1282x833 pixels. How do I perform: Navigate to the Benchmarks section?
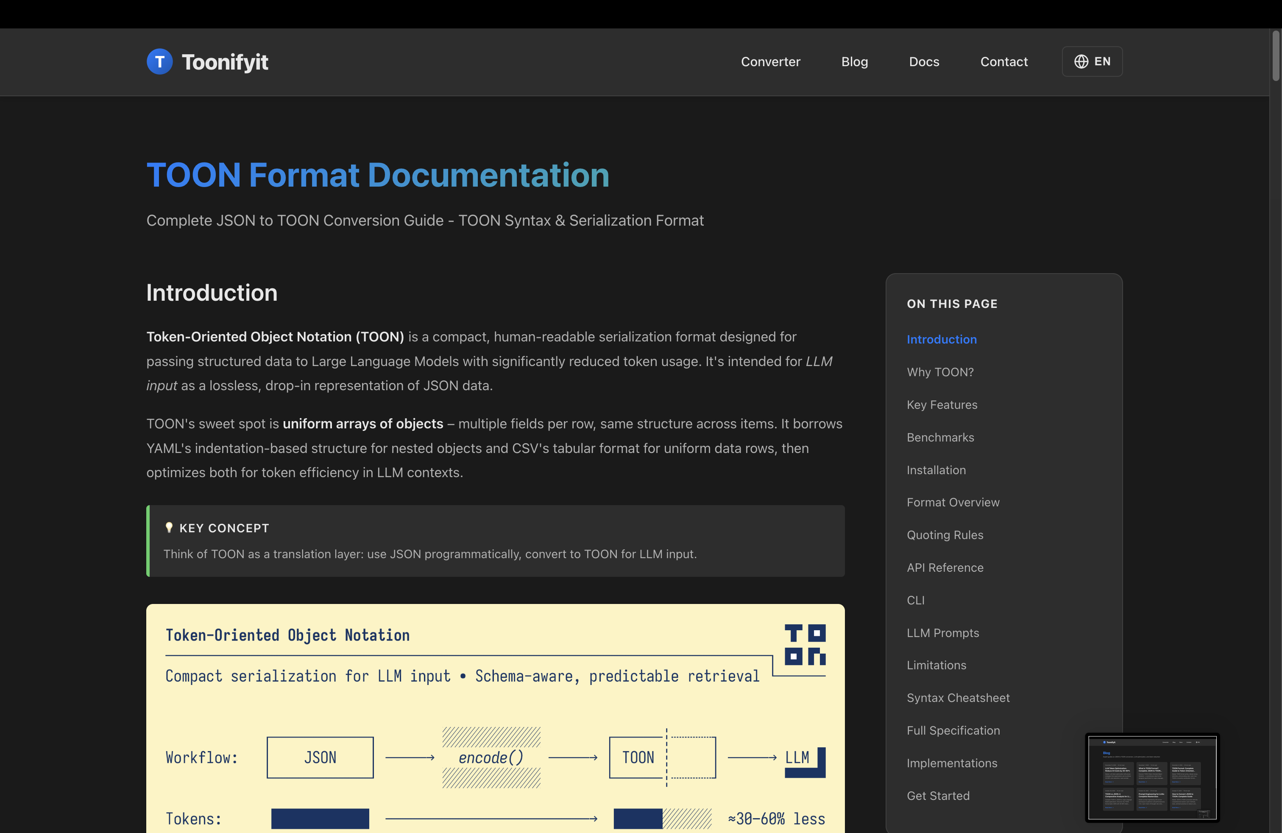(x=940, y=437)
